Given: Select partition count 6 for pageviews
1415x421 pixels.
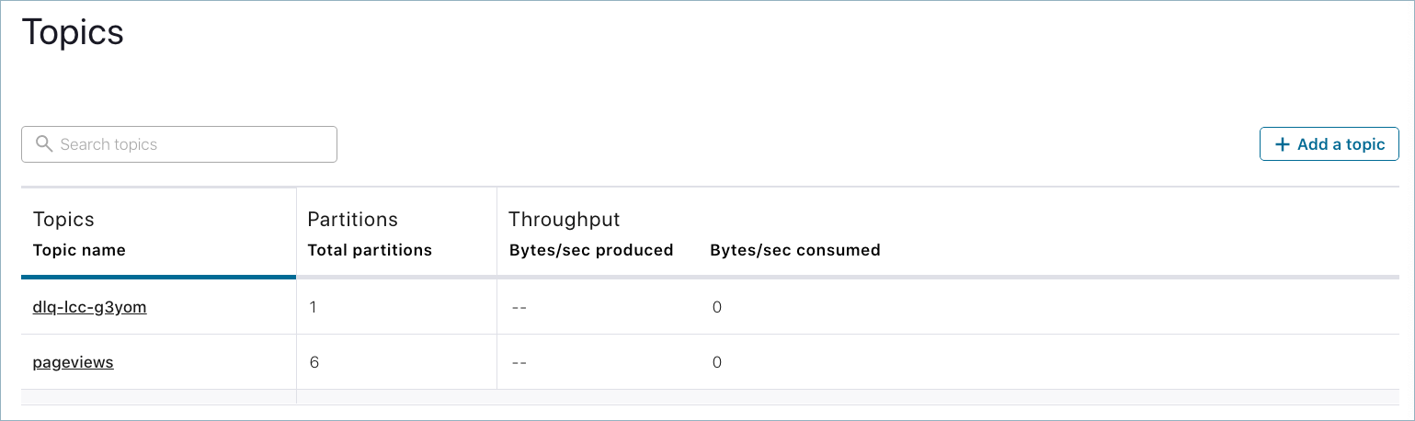Looking at the screenshot, I should [314, 362].
